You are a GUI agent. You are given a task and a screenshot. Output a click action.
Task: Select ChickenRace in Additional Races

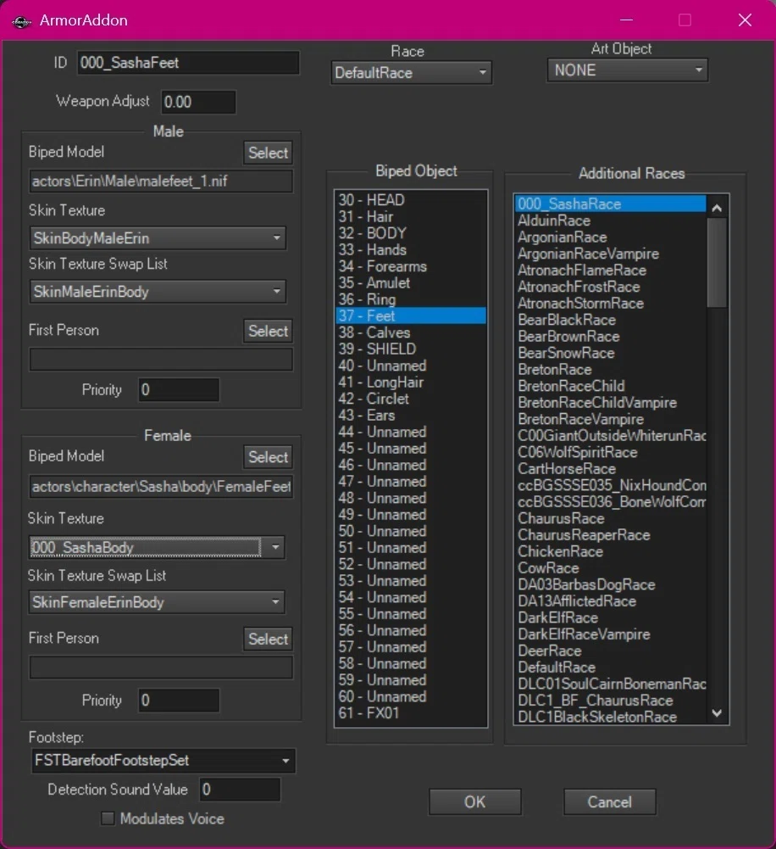(611, 552)
